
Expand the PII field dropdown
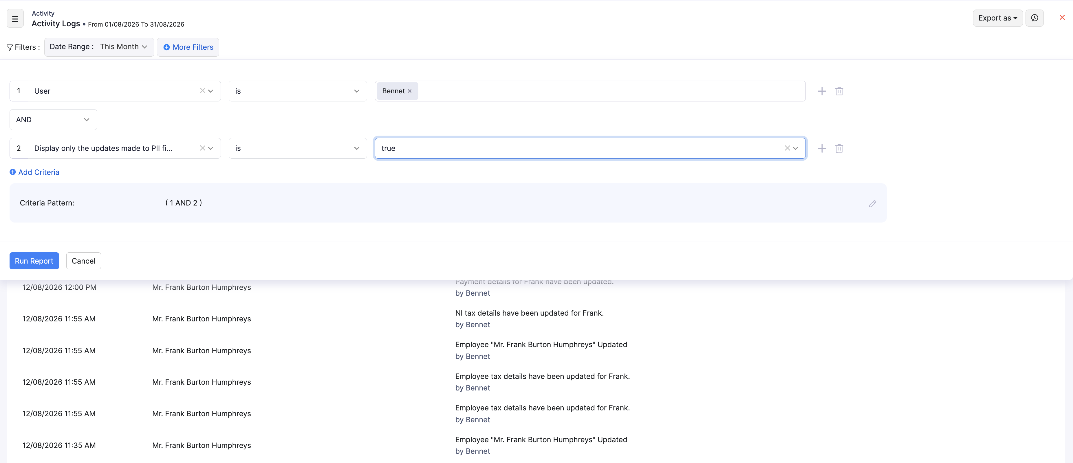point(211,148)
